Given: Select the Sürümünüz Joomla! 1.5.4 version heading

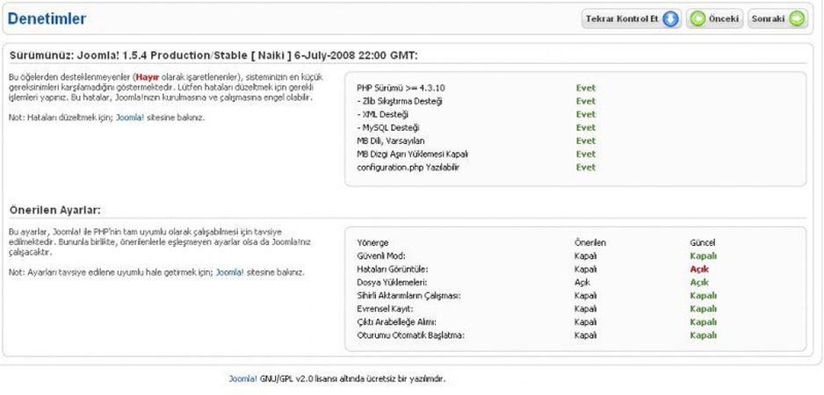Looking at the screenshot, I should (x=213, y=54).
